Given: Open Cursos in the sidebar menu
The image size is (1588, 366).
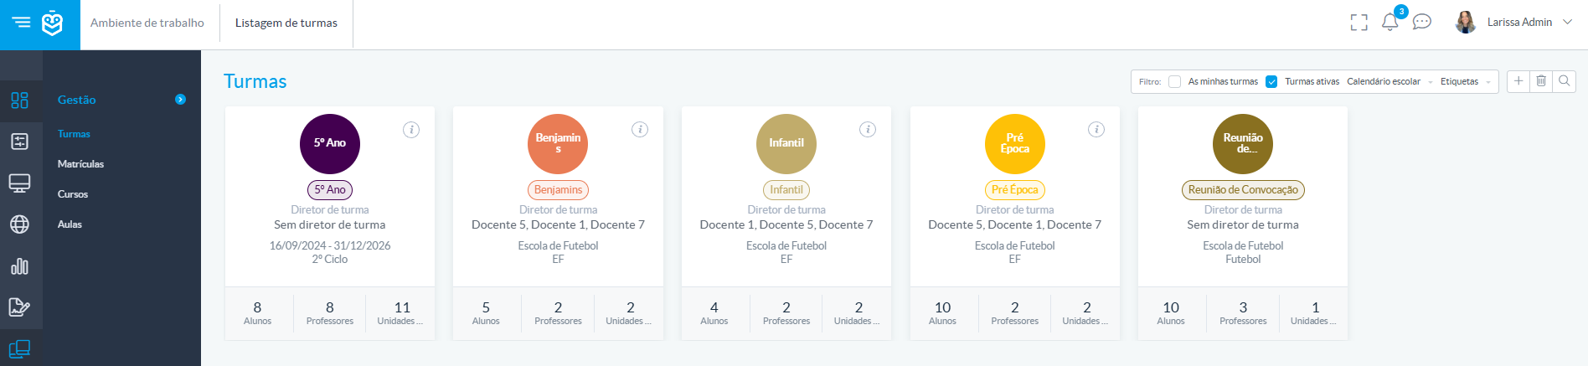Looking at the screenshot, I should tap(73, 194).
